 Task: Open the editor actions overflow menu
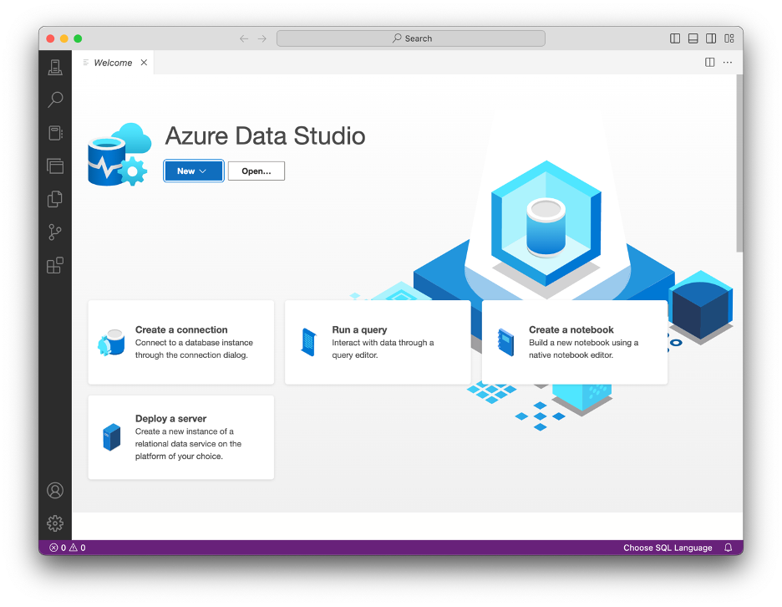coord(728,62)
